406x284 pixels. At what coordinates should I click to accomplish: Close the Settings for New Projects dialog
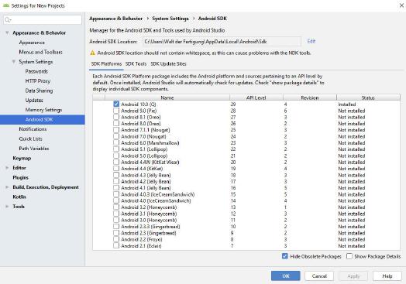(x=401, y=5)
